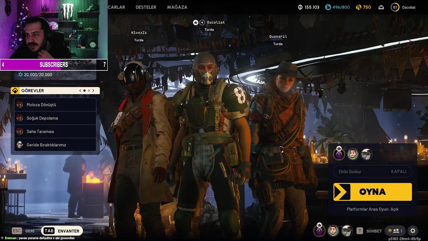Click the Subscribers stream overlay bar
The image size is (428, 241).
(x=54, y=65)
